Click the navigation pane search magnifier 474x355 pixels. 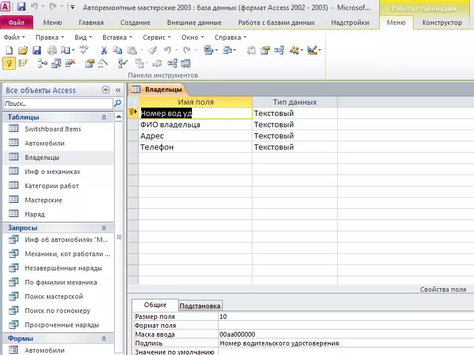pos(117,103)
